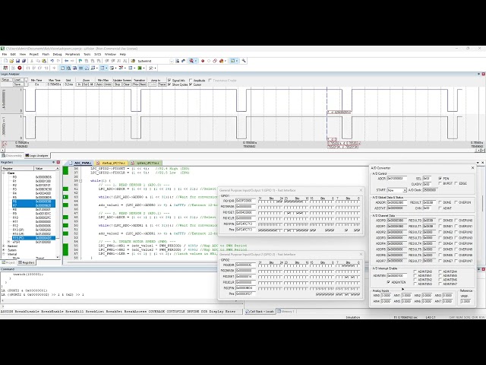Toggle the Signal Info checkbox
The image size is (486, 365).
169,80
